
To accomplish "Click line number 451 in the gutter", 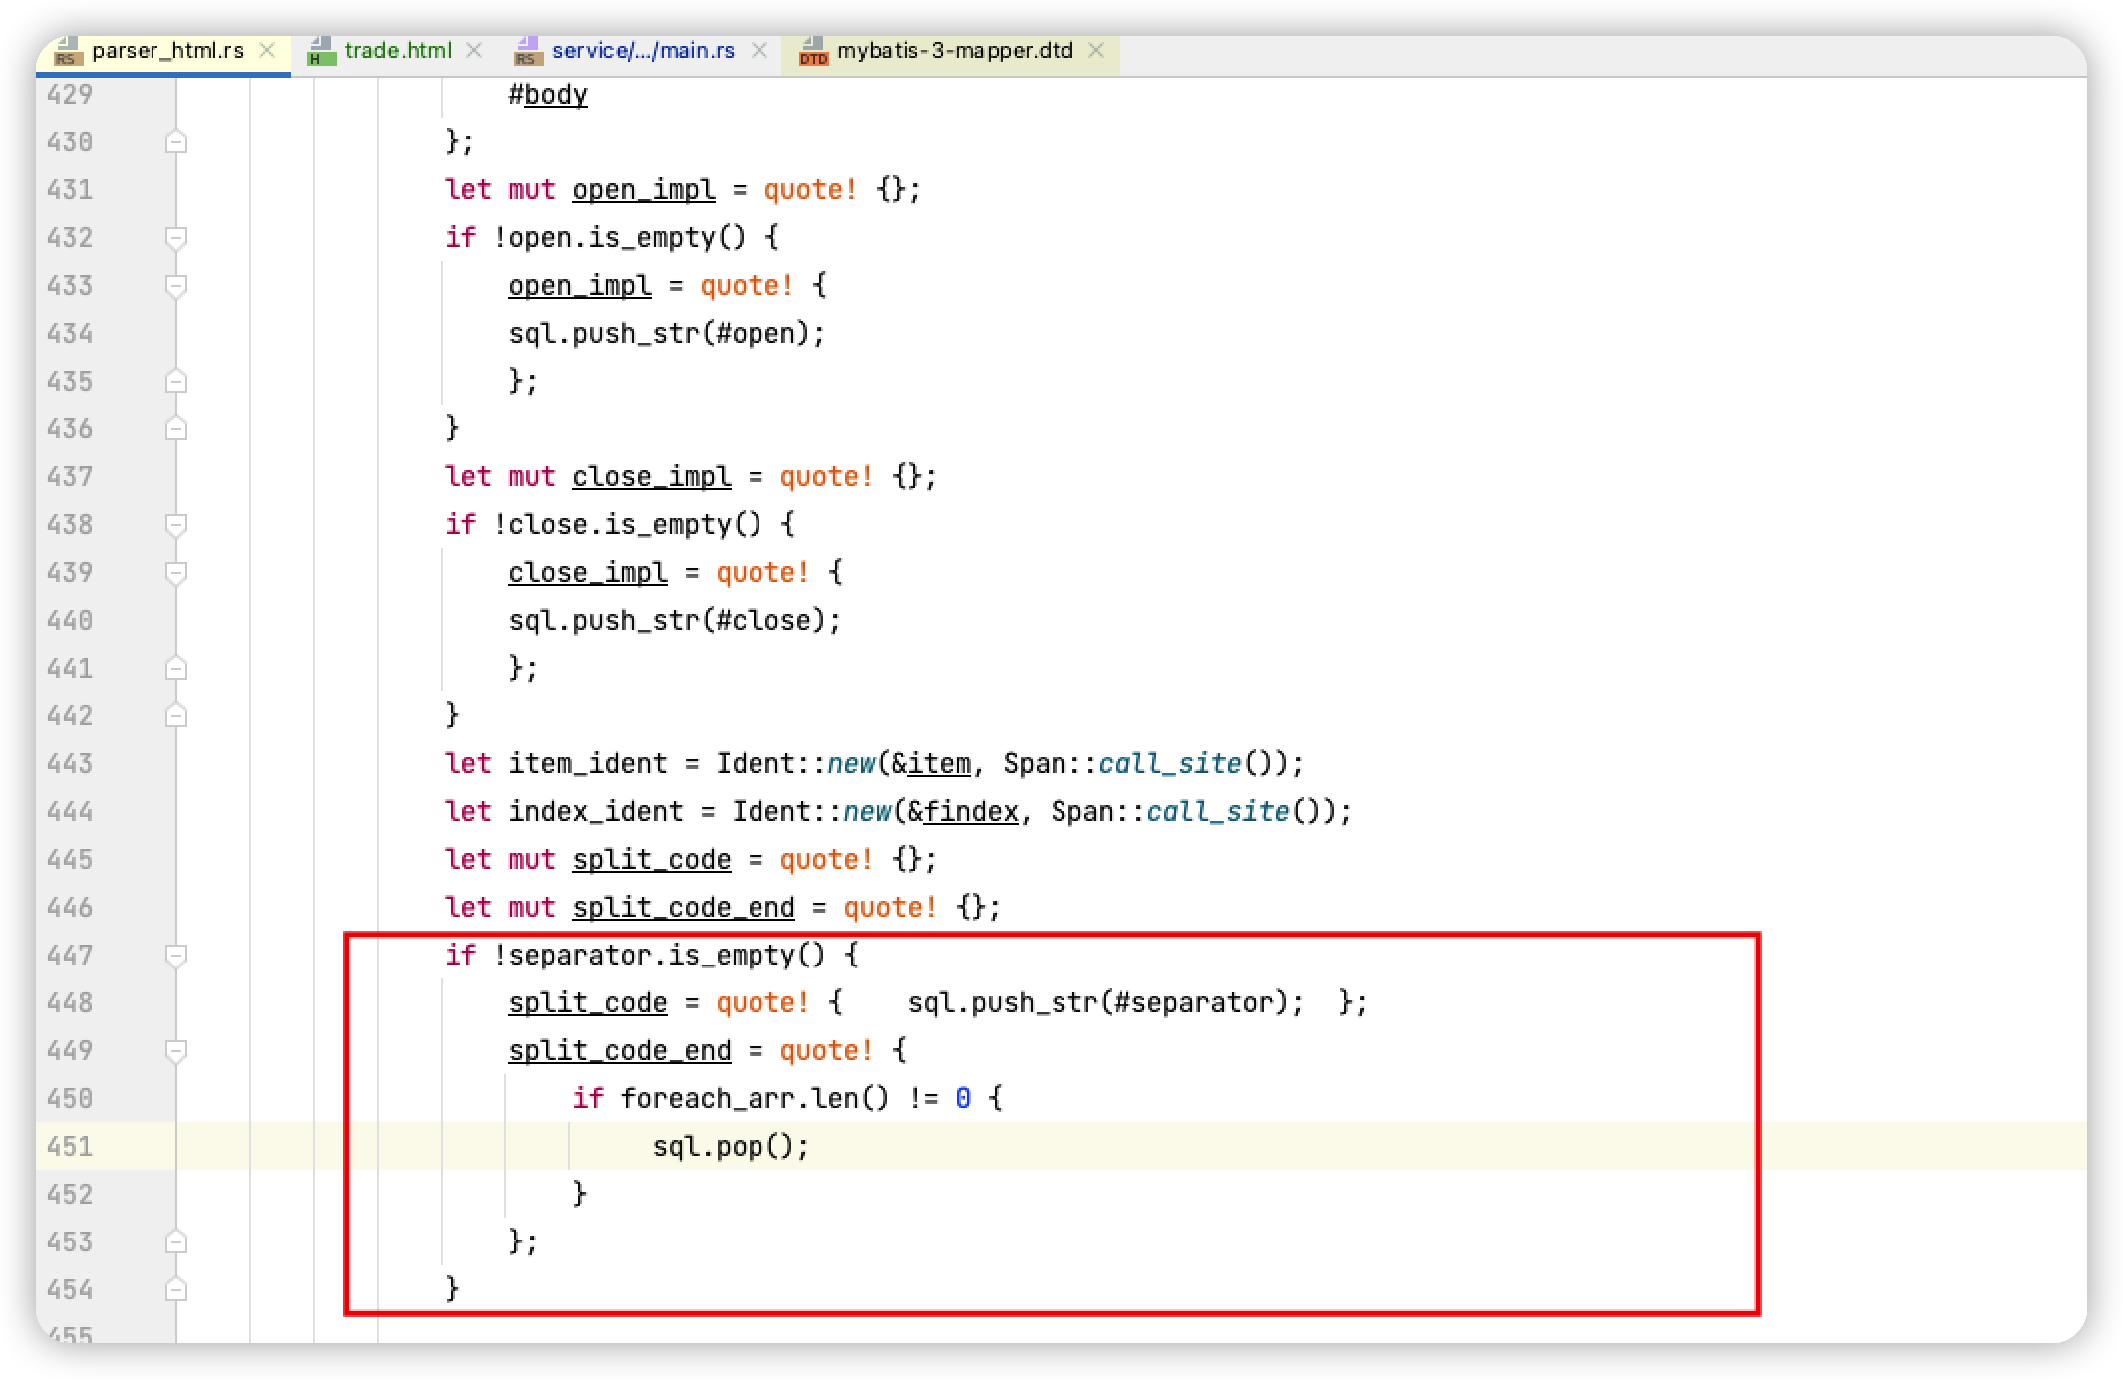I will tap(68, 1145).
